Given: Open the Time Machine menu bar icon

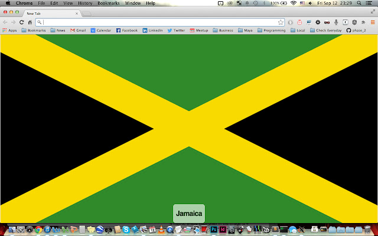Looking at the screenshot, I should [x=255, y=3].
